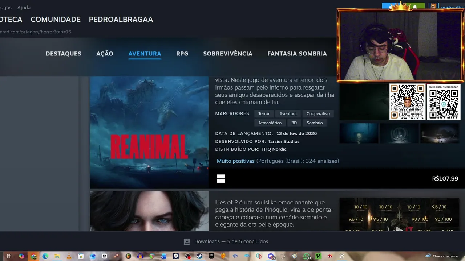Click the Terror tag
This screenshot has height=261, width=465.
264,113
